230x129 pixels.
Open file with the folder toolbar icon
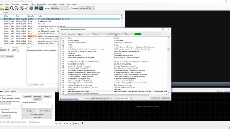point(2,8)
